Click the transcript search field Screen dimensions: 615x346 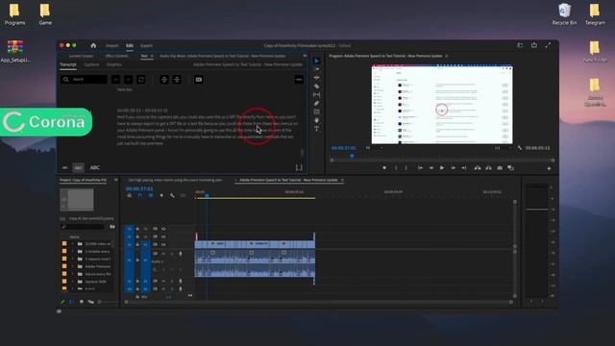pos(84,80)
